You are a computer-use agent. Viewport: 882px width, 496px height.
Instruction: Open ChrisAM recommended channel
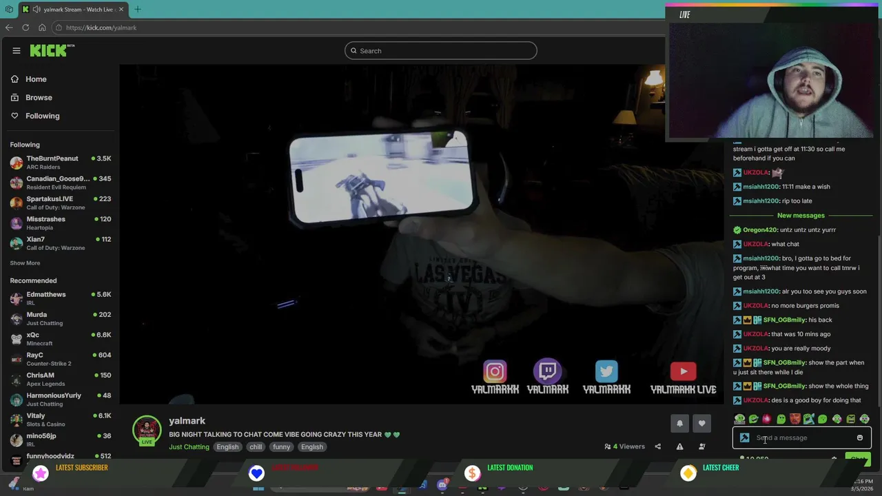tap(61, 379)
